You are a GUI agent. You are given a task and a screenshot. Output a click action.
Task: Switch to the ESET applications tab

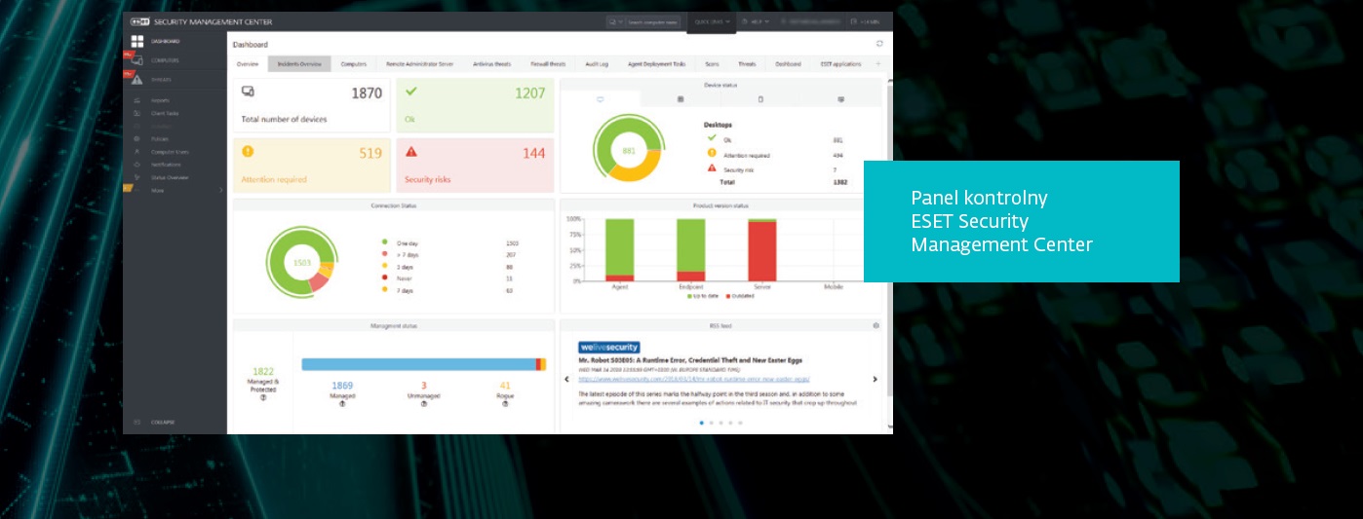(840, 64)
